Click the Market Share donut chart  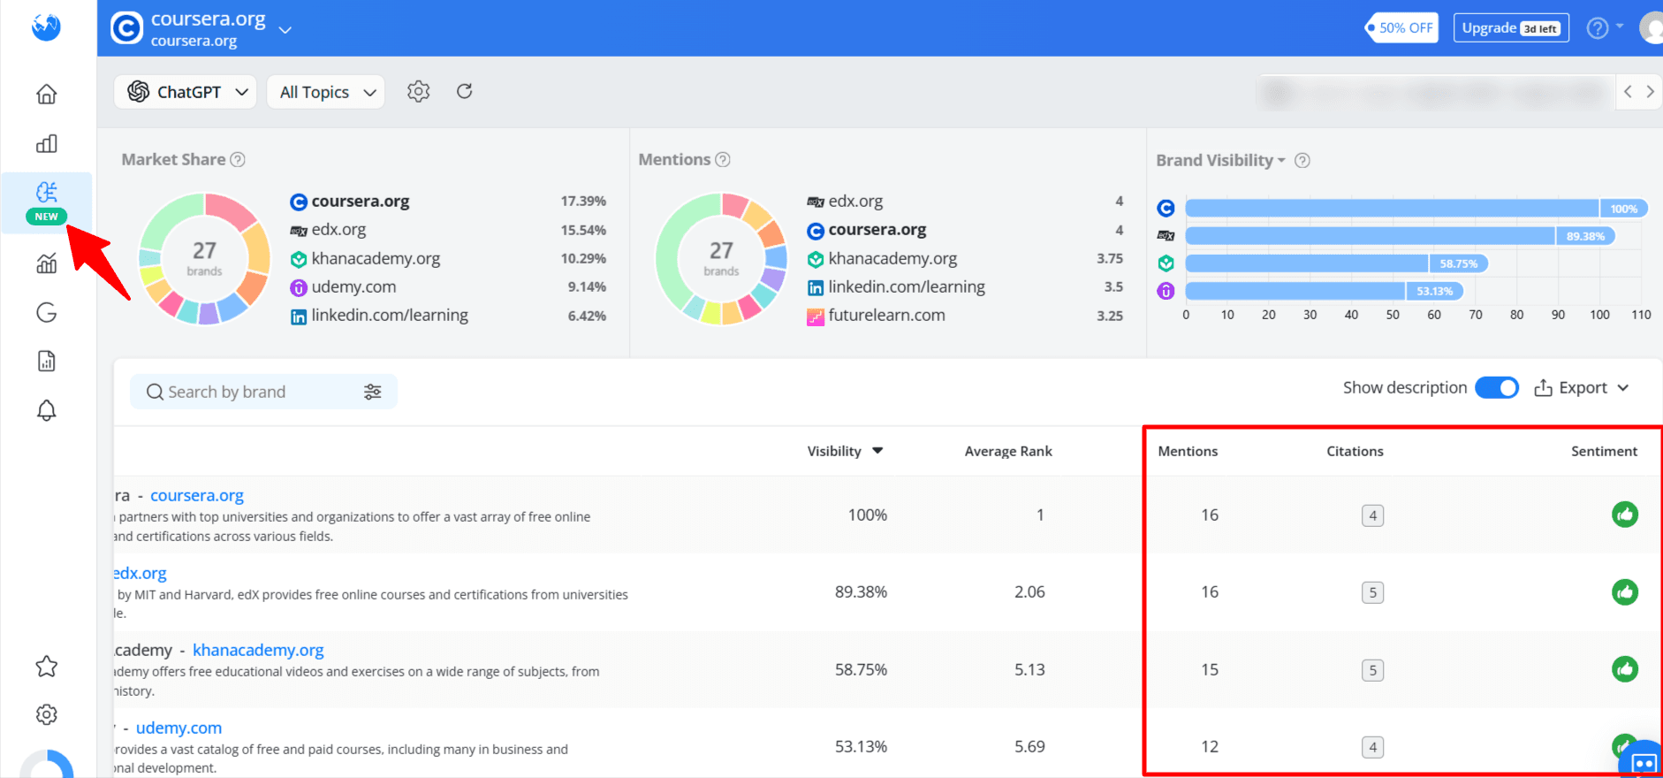[x=204, y=258]
